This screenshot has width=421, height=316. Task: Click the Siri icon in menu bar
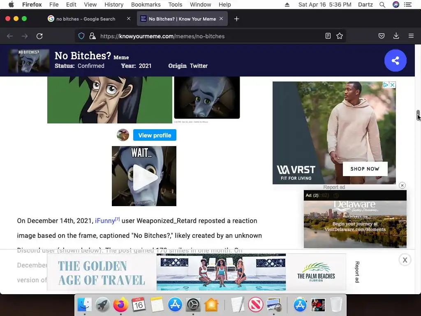(396, 5)
